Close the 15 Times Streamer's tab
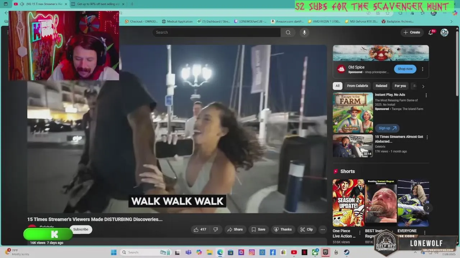460x258 pixels. [66, 4]
